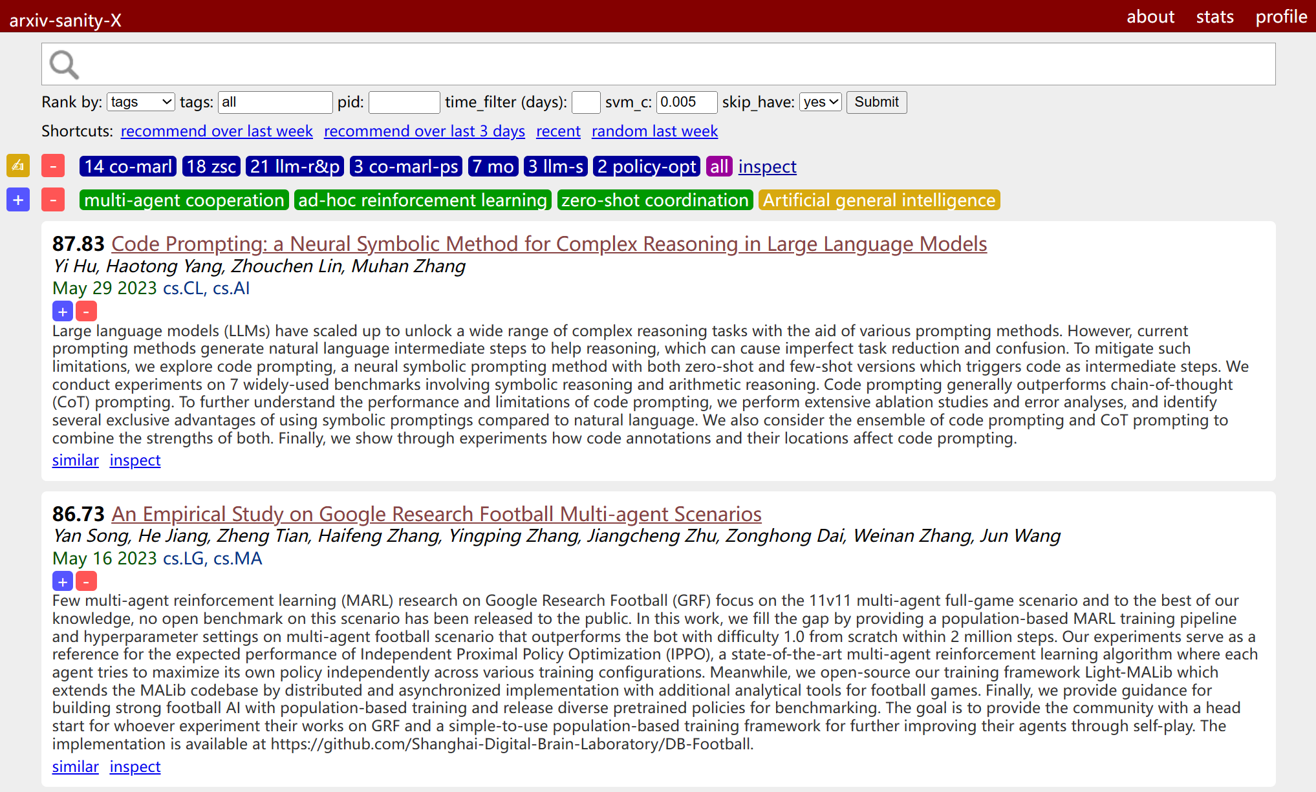Follow 'recommend over last week' shortcut
This screenshot has width=1316, height=792.
coord(217,131)
